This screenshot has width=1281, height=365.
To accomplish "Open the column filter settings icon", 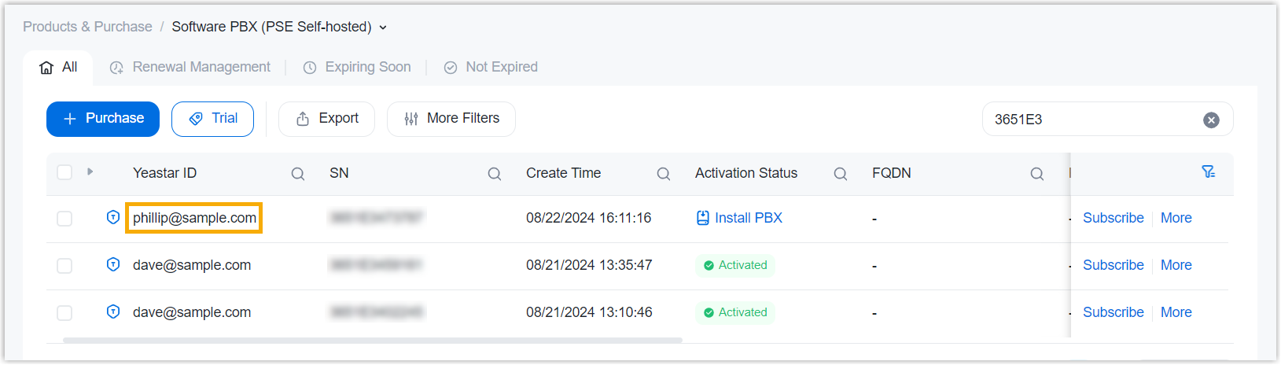I will 1209,172.
